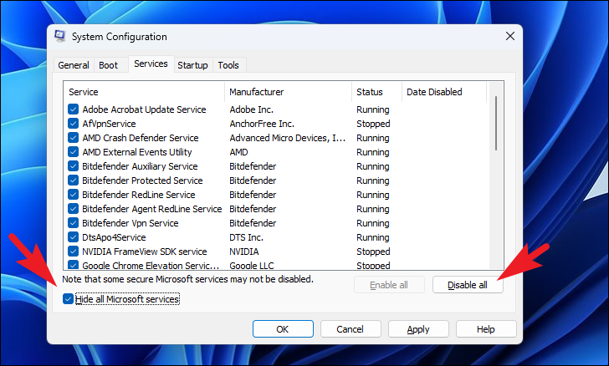Sort by Date Disabled column header
This screenshot has width=609, height=366.
tap(444, 92)
